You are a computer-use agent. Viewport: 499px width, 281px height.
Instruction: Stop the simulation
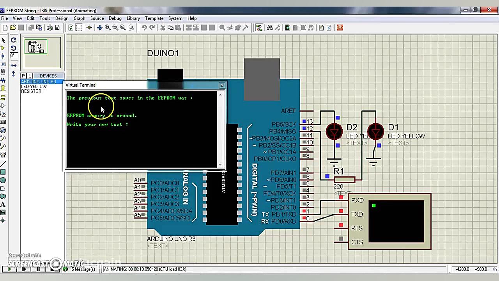(52, 269)
